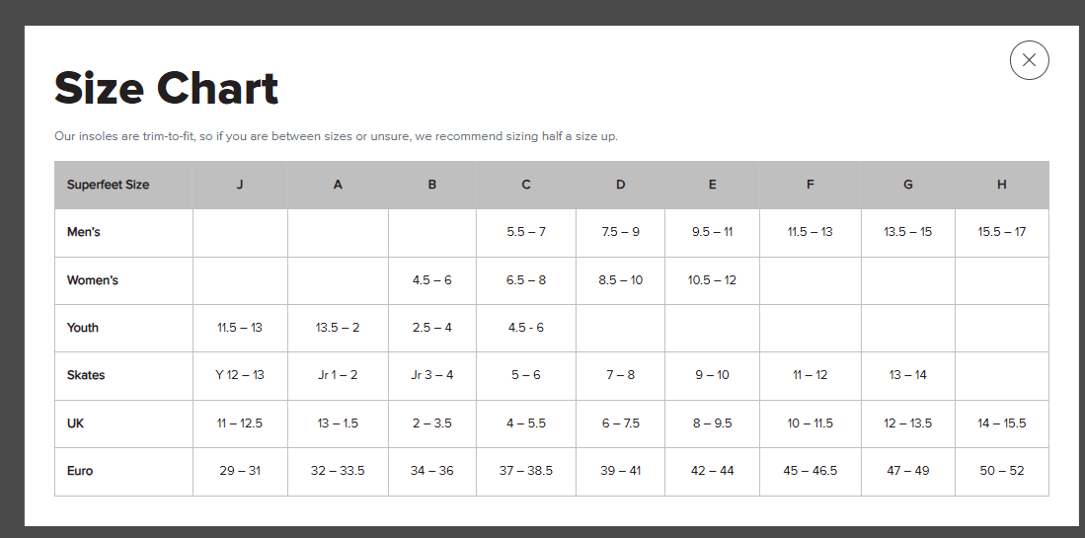Click UK size 11 – 12.5 cell
1085x538 pixels.
(240, 423)
